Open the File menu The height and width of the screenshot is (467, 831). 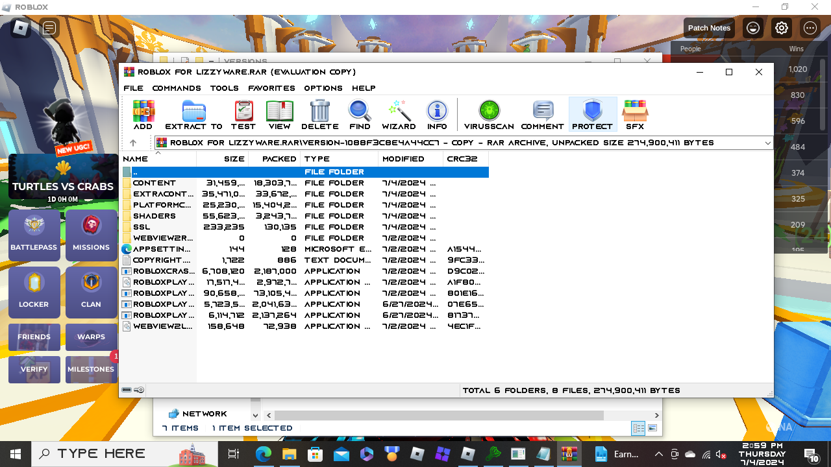tap(133, 88)
